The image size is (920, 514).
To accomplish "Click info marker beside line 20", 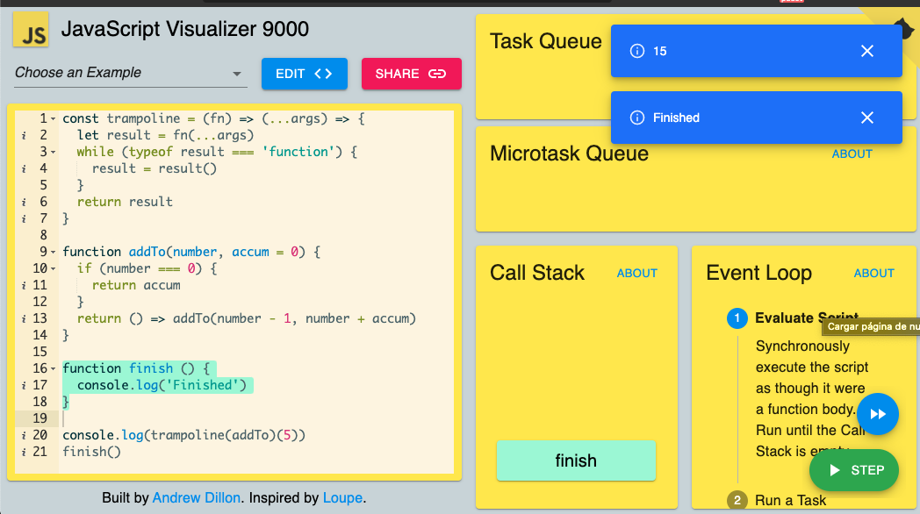I will (x=24, y=435).
